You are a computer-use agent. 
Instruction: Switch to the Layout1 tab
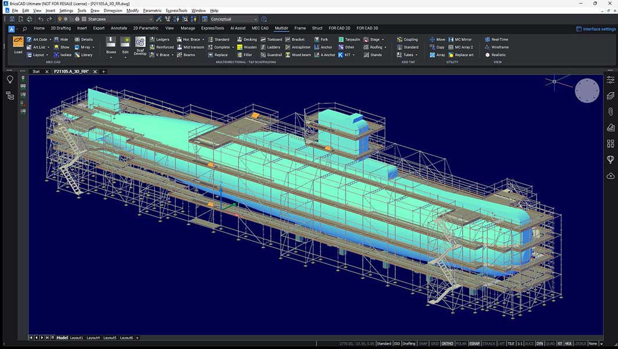pos(77,337)
